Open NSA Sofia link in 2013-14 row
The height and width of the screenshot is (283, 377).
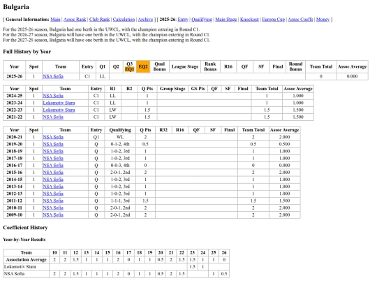pyautogui.click(x=53, y=187)
